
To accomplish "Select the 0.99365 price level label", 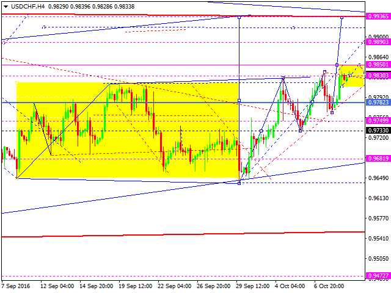I will point(378,16).
